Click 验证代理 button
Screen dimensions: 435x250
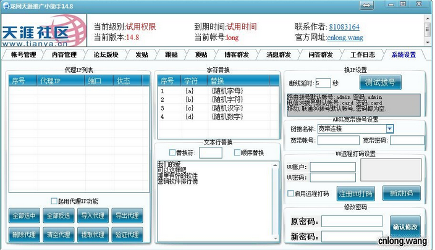point(127,235)
